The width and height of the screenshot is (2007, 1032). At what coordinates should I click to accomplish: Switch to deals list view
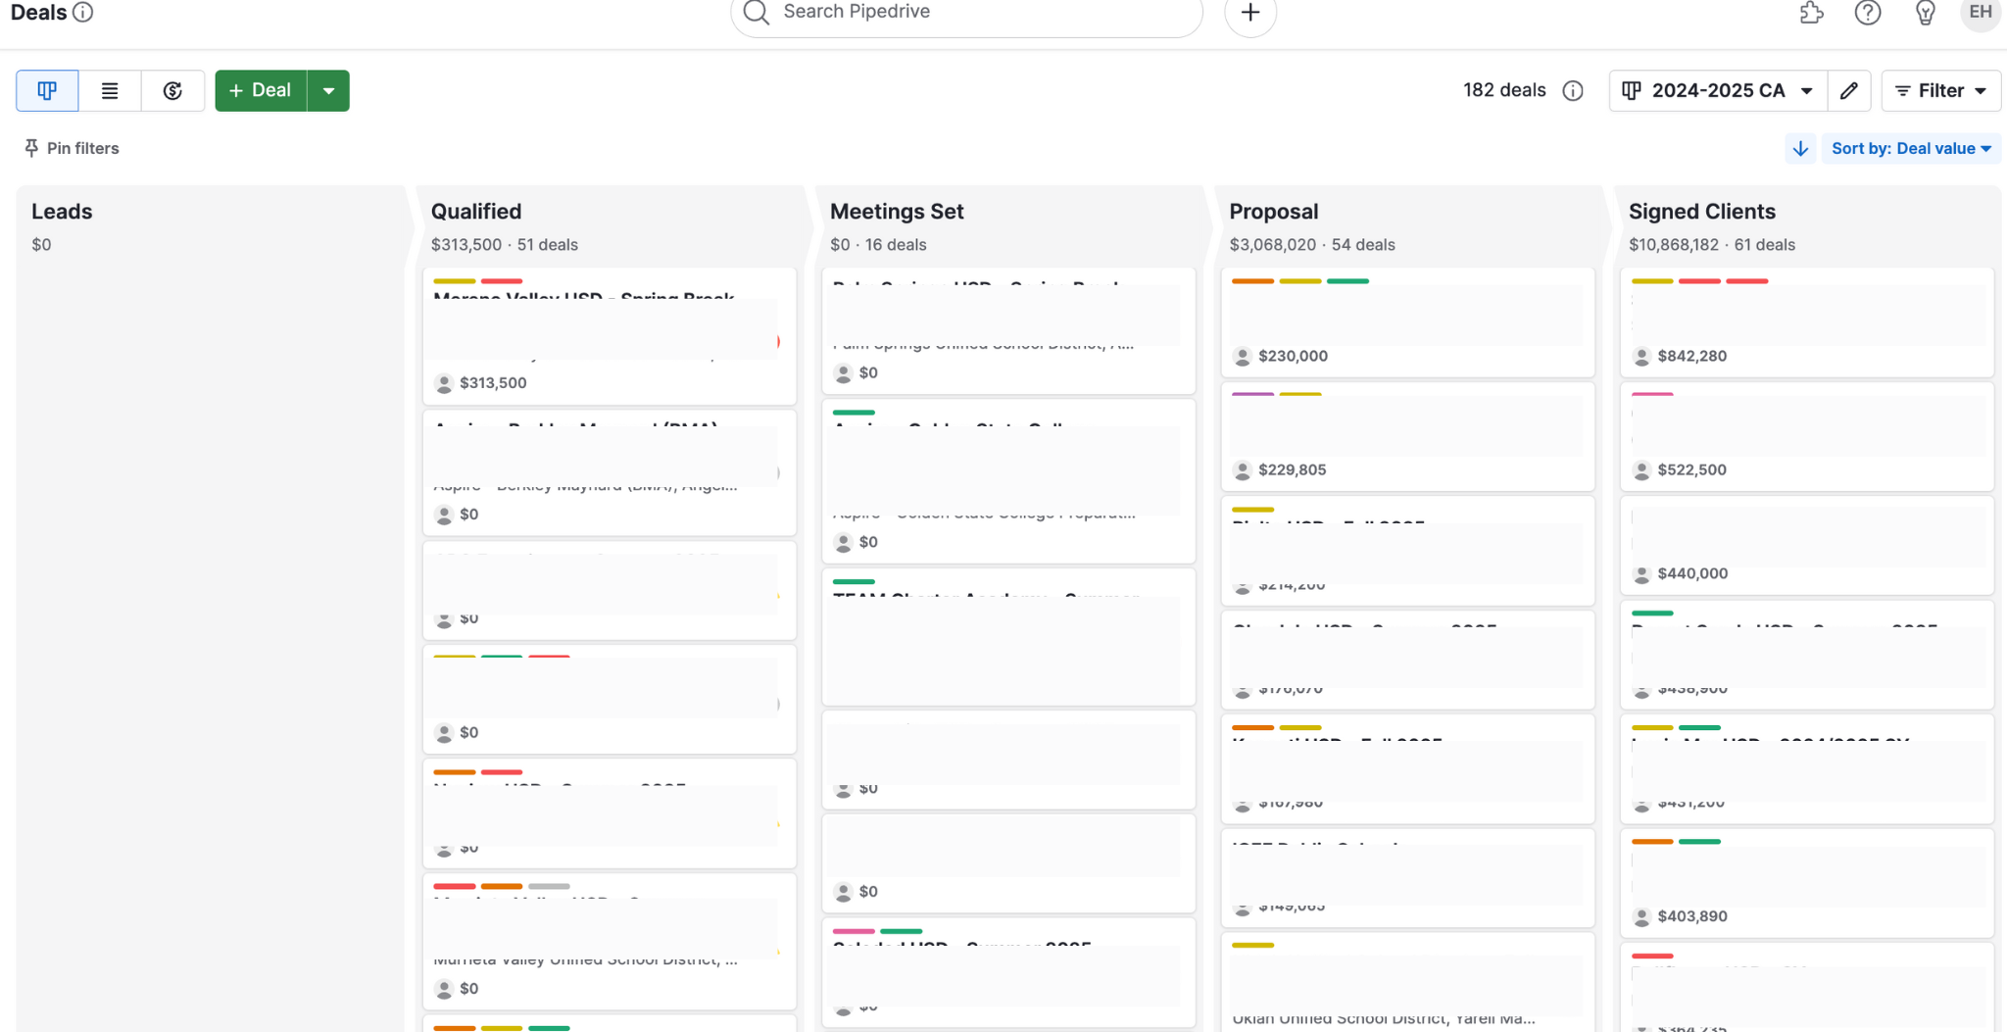[x=110, y=90]
